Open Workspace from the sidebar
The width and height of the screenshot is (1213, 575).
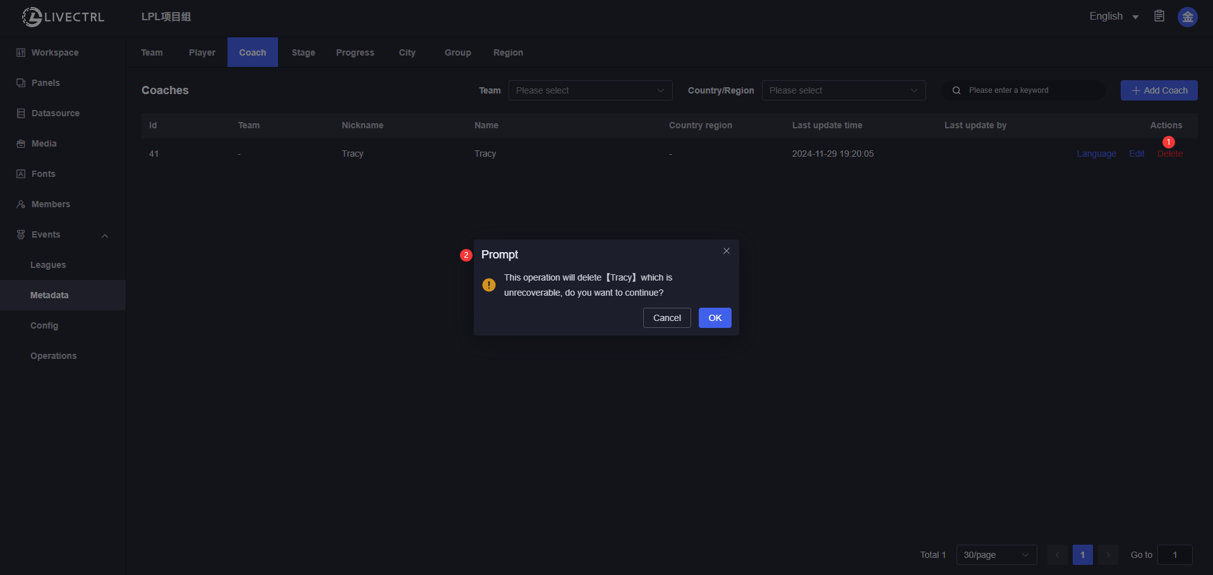point(55,52)
